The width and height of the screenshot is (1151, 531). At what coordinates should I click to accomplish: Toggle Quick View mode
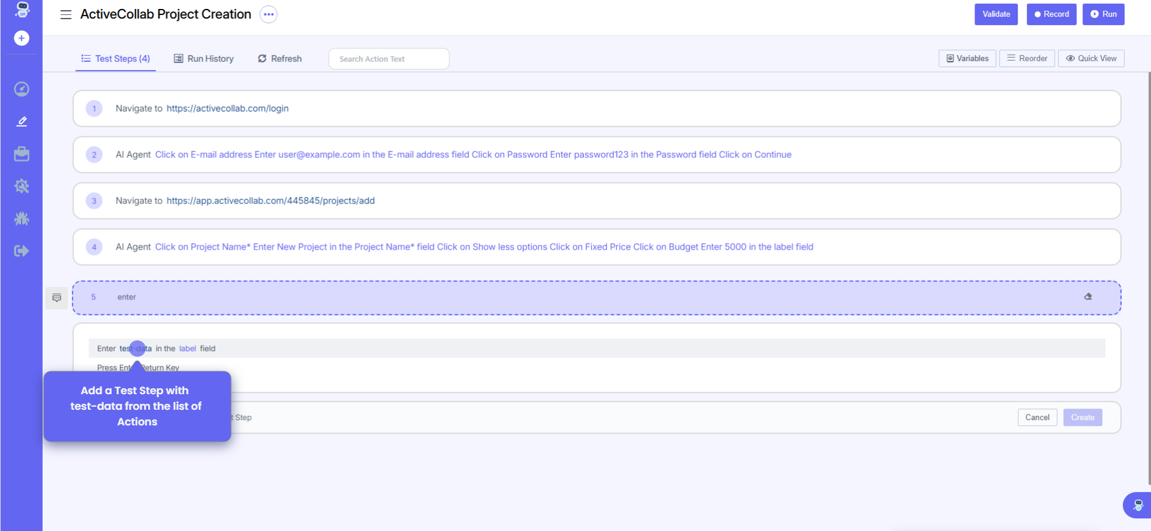click(x=1090, y=59)
